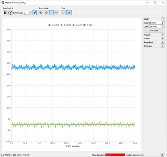Click the red Missed samples indicator

point(115,155)
